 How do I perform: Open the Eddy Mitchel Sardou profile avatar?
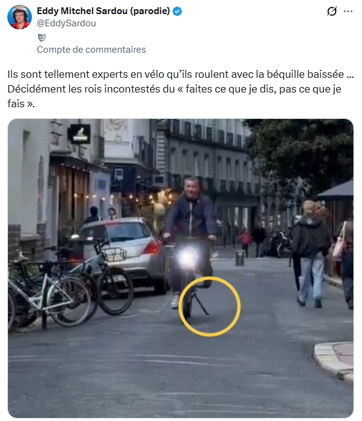pos(20,17)
